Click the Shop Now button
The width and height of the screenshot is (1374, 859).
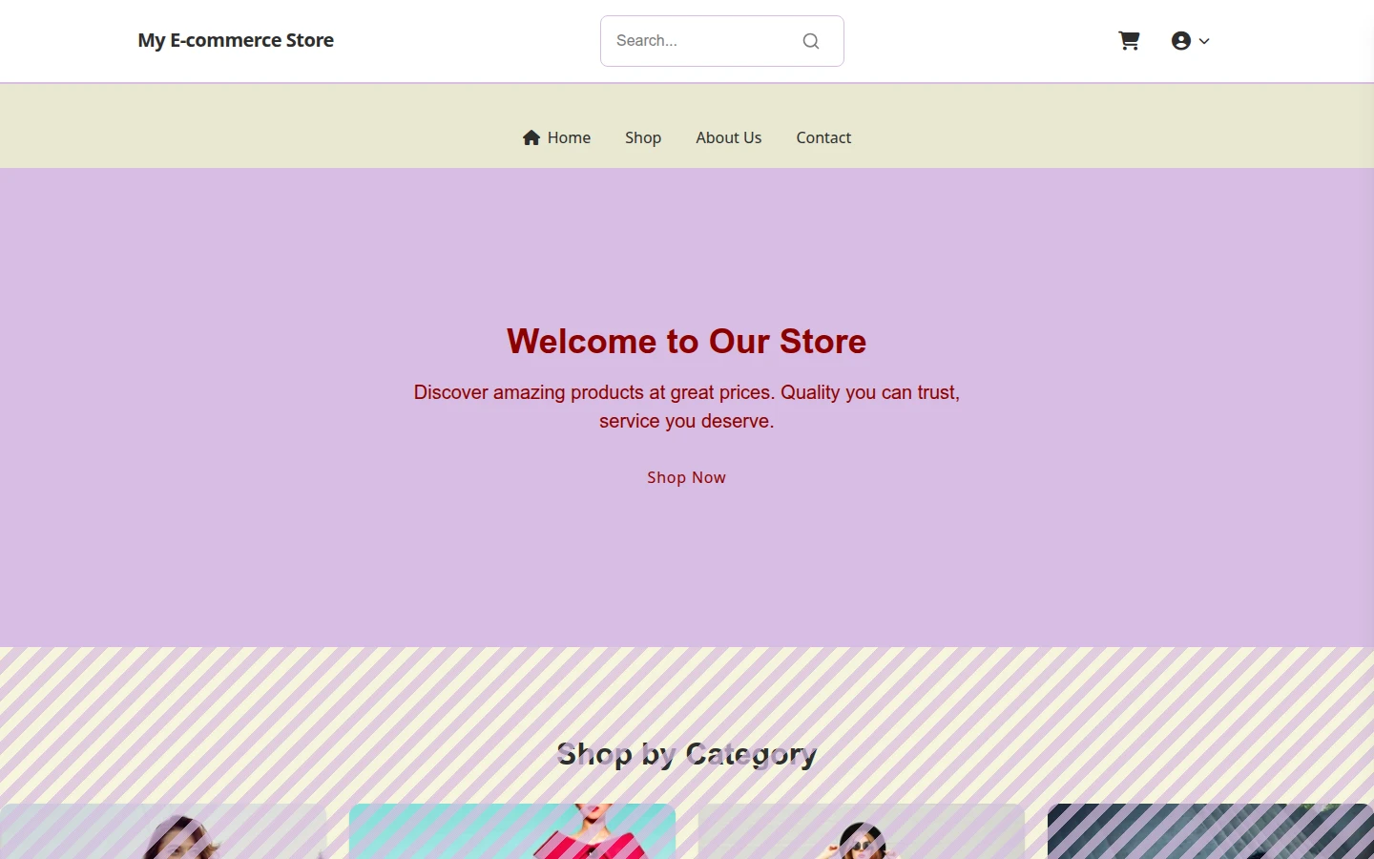687,477
